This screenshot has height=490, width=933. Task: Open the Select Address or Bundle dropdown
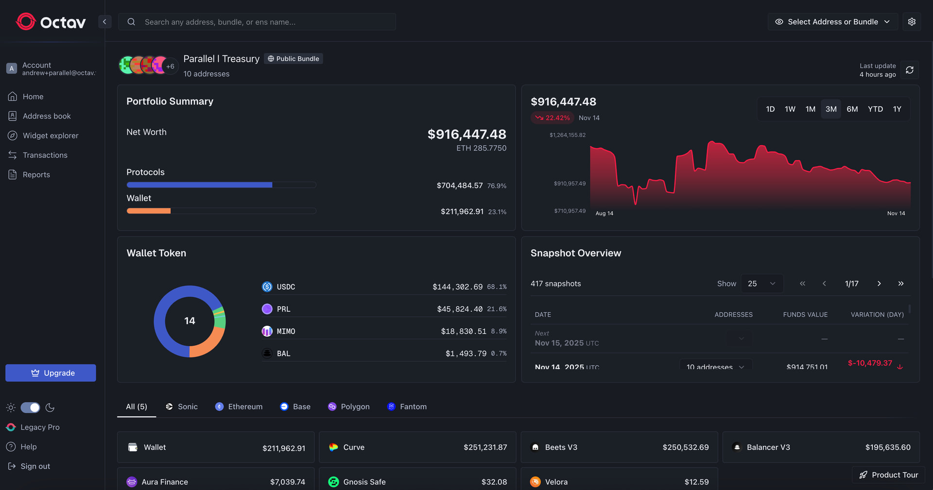click(x=833, y=22)
